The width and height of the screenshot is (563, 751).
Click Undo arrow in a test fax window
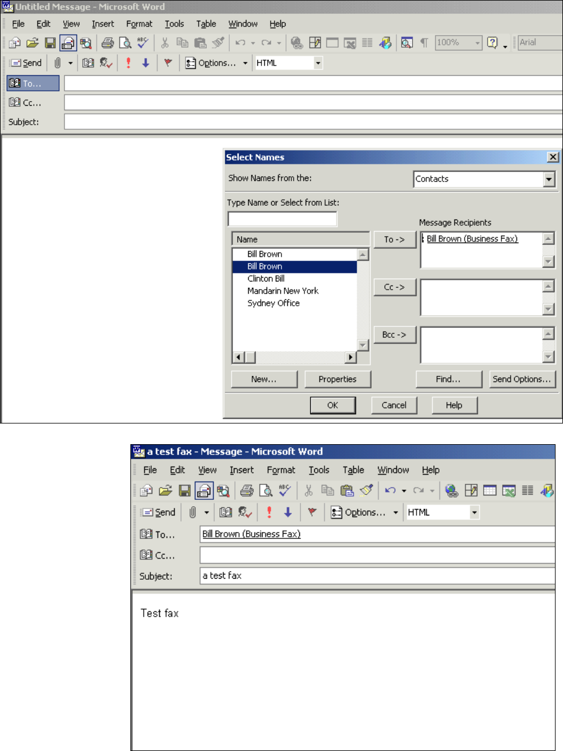click(x=390, y=490)
